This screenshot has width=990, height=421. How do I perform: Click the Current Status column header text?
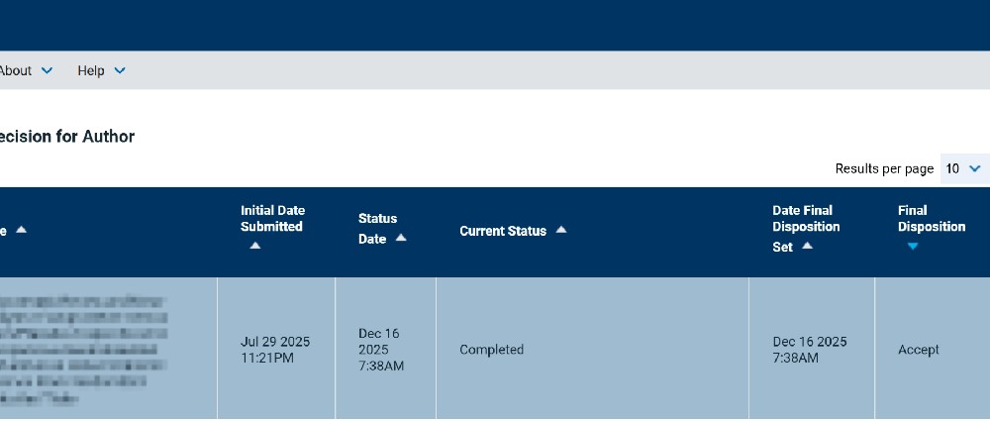pos(503,231)
